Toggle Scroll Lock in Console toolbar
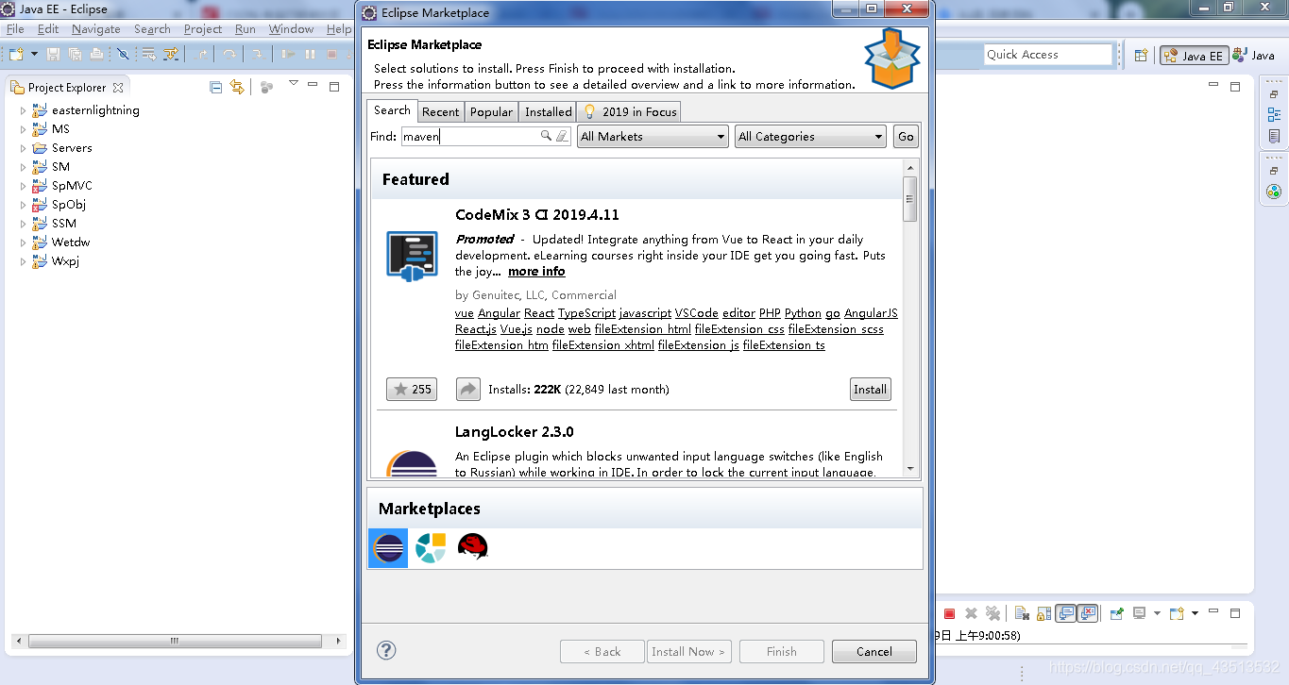The height and width of the screenshot is (685, 1289). (x=1043, y=613)
